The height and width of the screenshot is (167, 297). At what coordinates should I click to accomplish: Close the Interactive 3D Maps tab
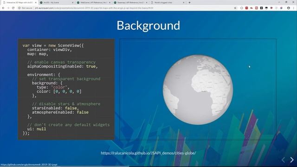point(36,3)
